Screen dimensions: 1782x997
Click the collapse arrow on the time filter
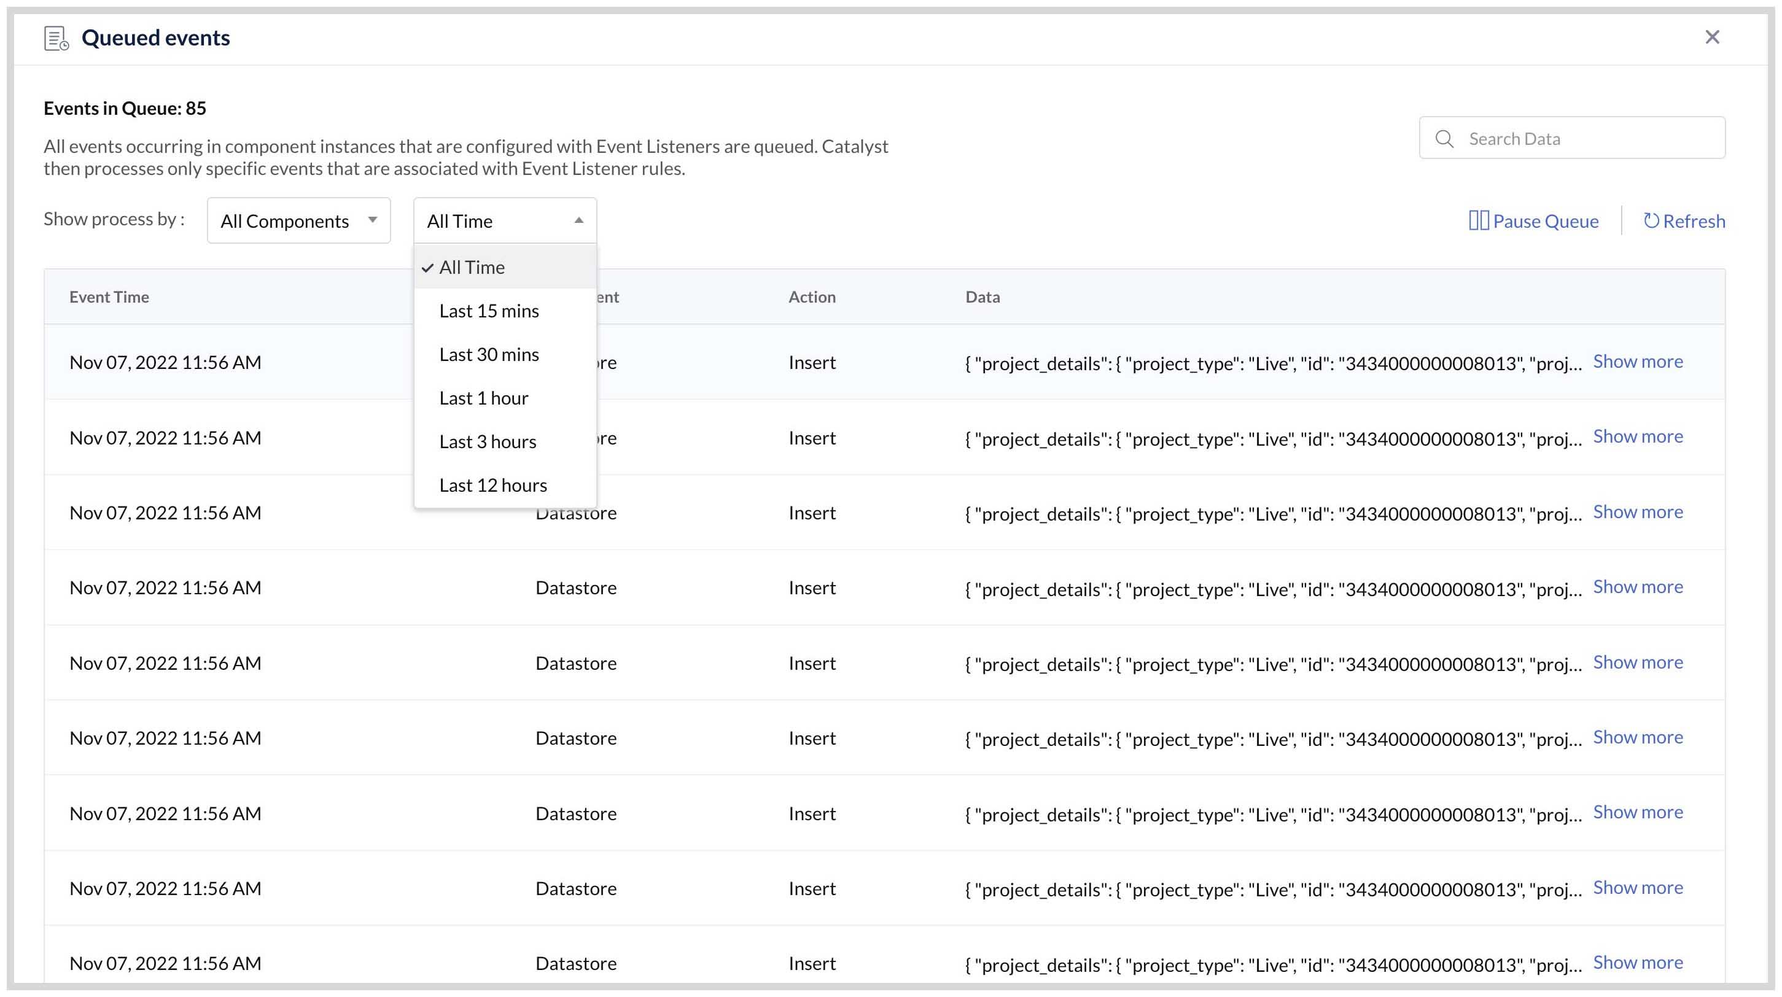[x=578, y=220]
